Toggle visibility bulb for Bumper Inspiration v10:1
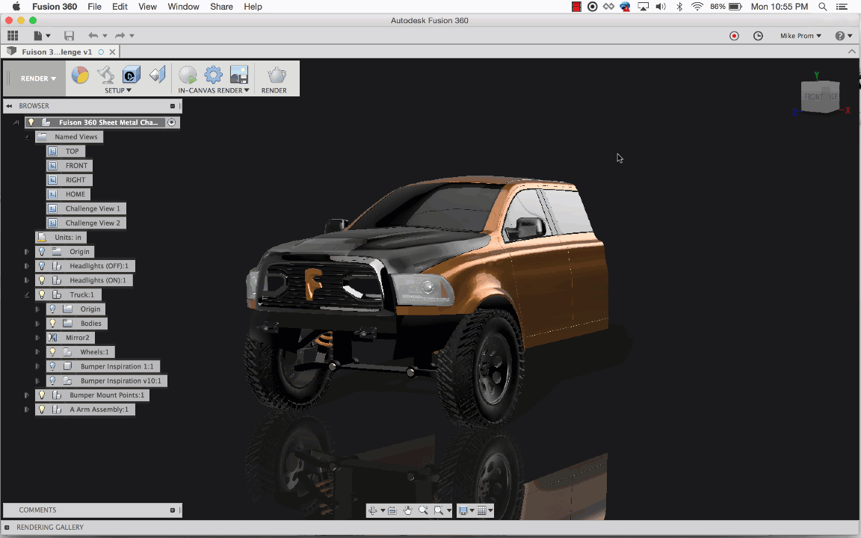The width and height of the screenshot is (861, 538). point(52,381)
